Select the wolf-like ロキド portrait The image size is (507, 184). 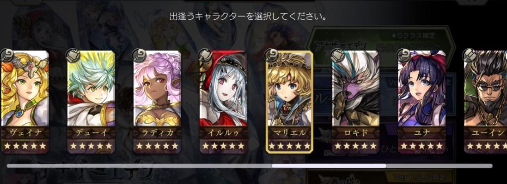point(355,88)
